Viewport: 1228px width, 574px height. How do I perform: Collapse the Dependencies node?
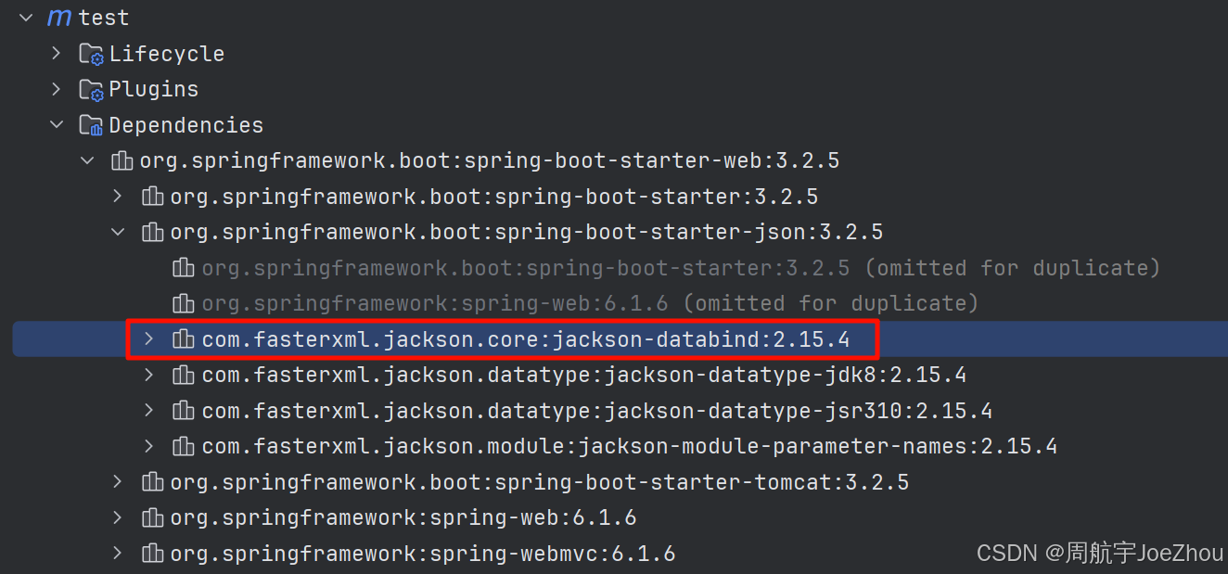pyautogui.click(x=56, y=124)
